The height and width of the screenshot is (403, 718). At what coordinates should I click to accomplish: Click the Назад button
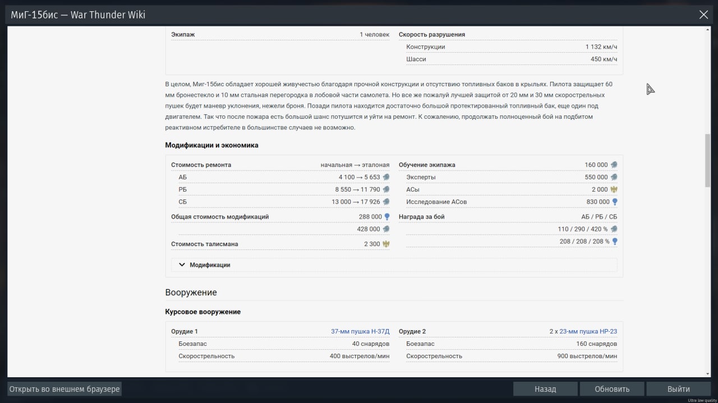click(545, 389)
